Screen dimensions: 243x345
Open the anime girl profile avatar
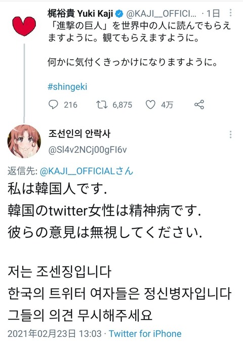pos(24,141)
